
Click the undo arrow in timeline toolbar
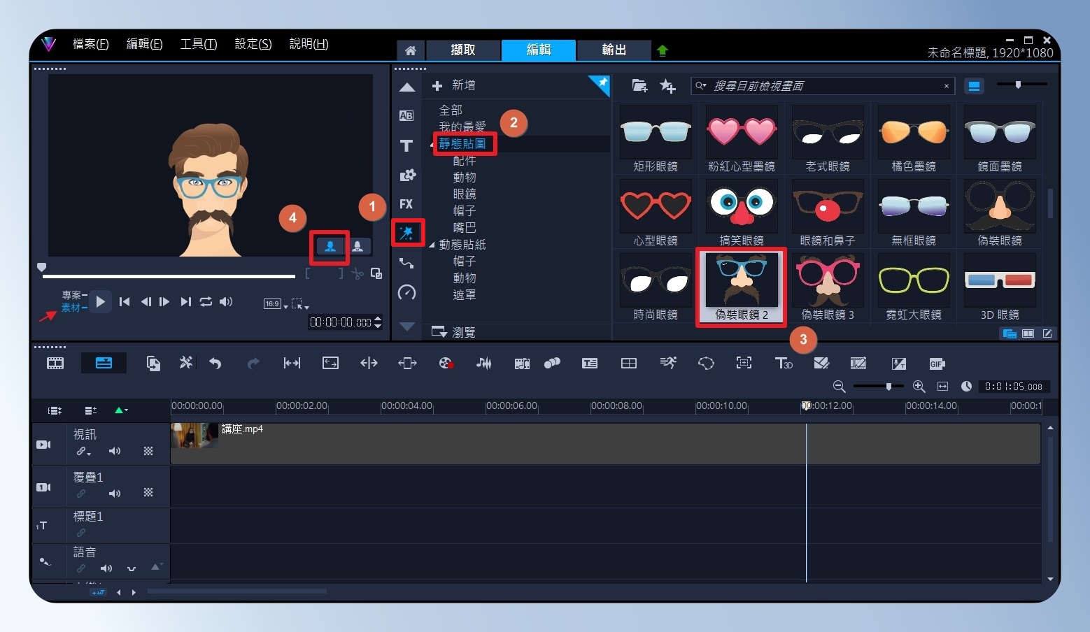(215, 363)
